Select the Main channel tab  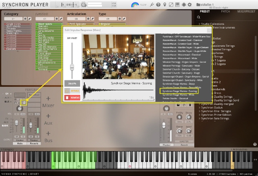tap(20, 143)
